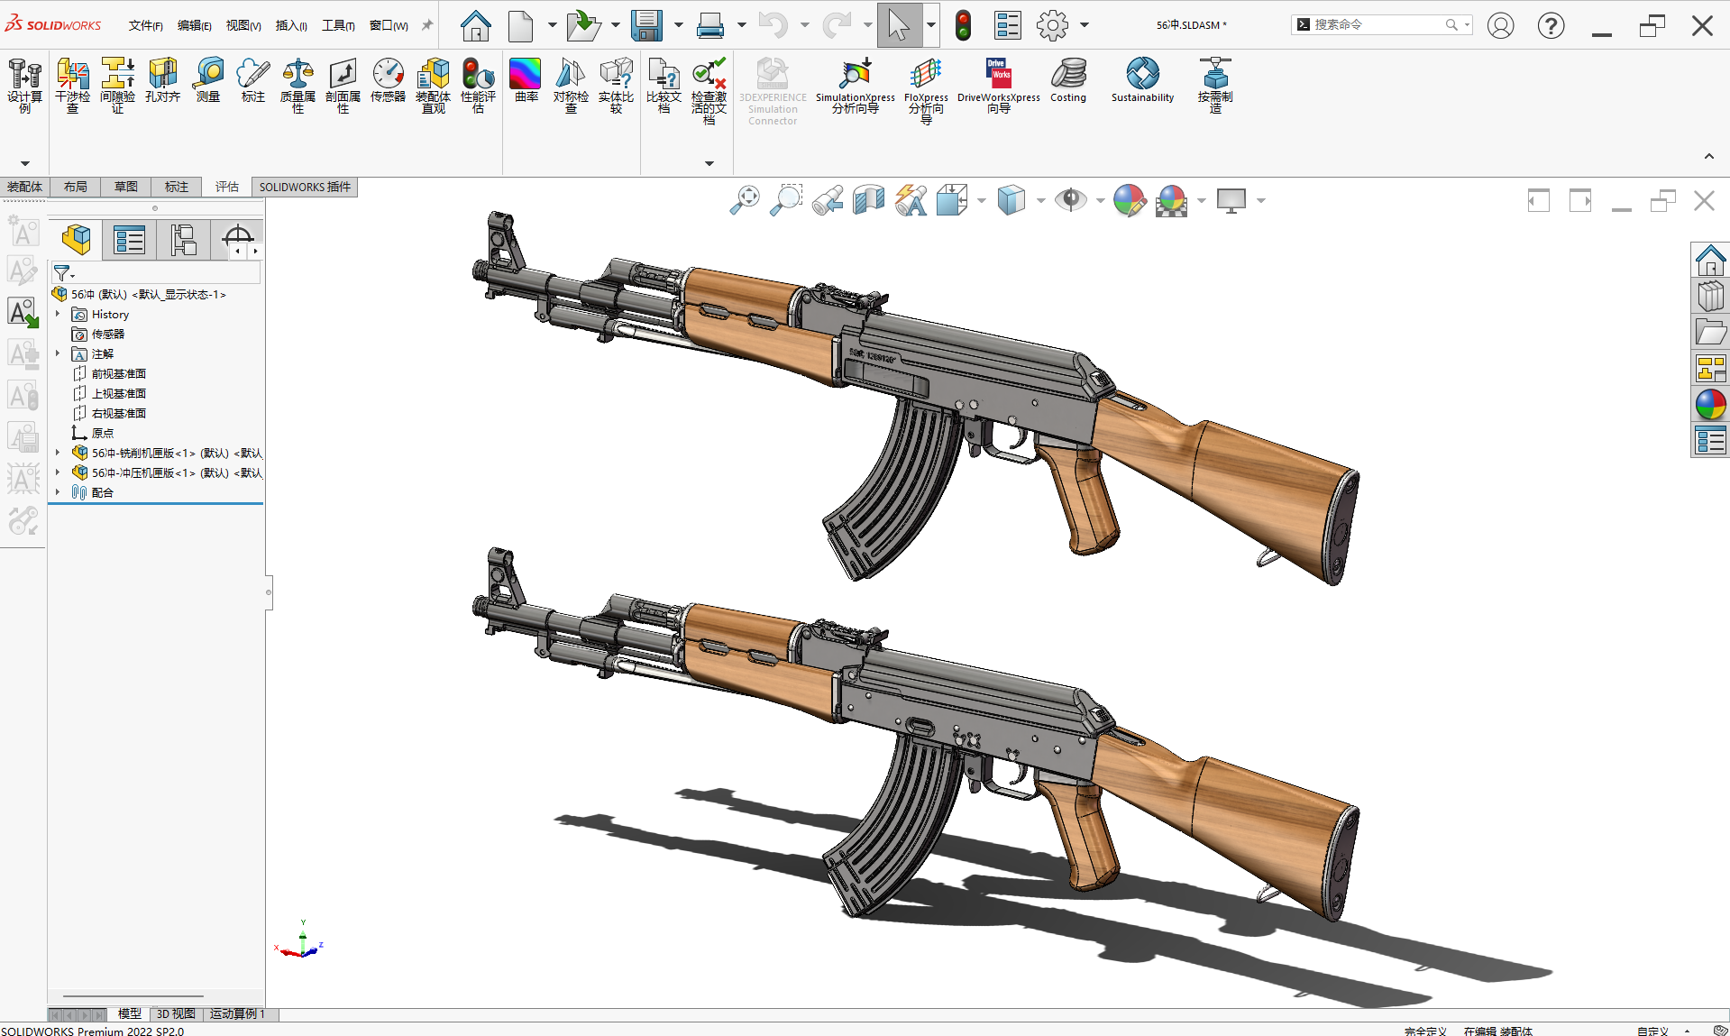Viewport: 1730px width, 1036px height.
Task: Expand the History tree node
Action: (58, 314)
